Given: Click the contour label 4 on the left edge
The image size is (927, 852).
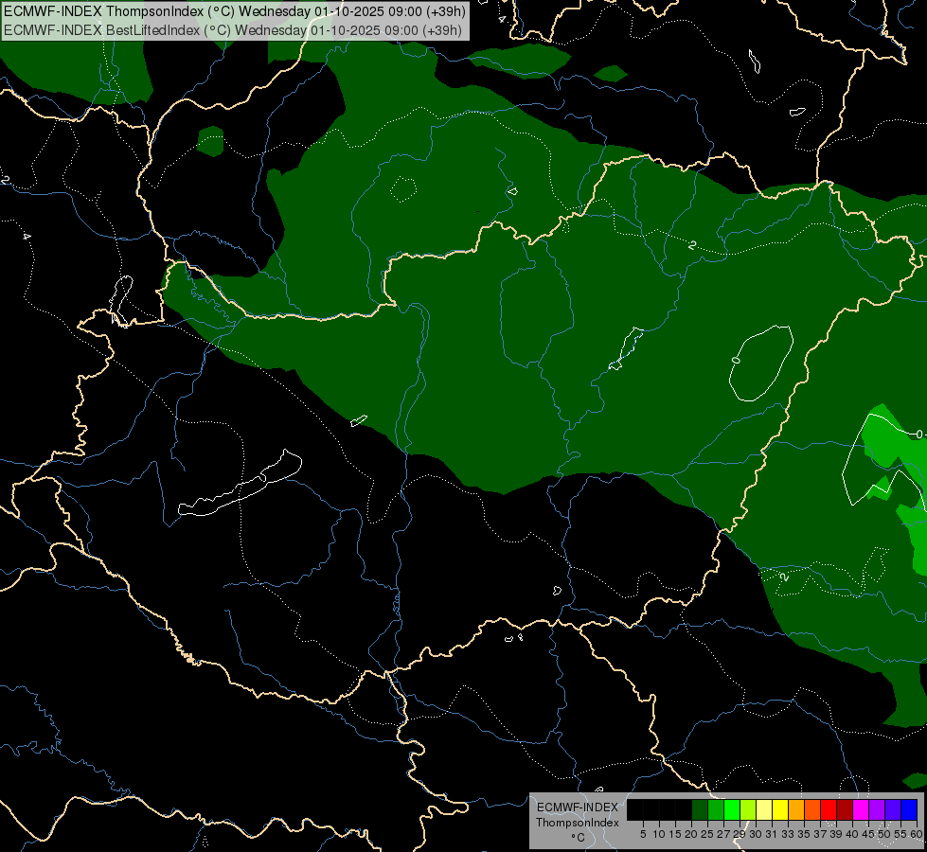Looking at the screenshot, I should [27, 237].
